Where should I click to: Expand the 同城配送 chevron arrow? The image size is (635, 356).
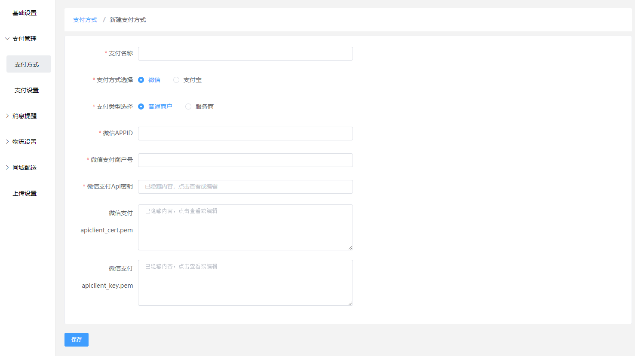tap(7, 167)
